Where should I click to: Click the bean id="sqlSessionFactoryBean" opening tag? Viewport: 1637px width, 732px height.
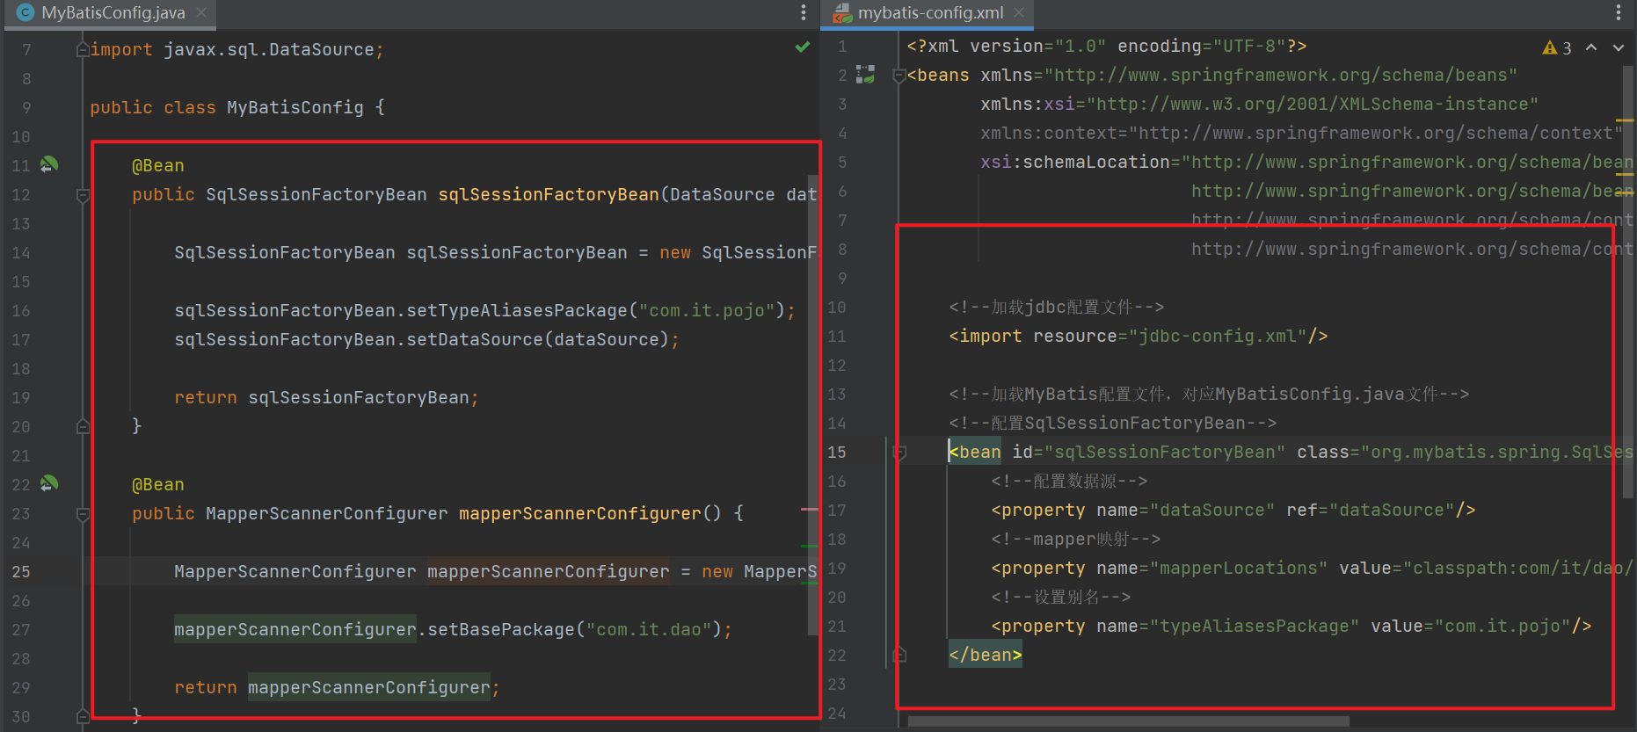coord(1291,452)
